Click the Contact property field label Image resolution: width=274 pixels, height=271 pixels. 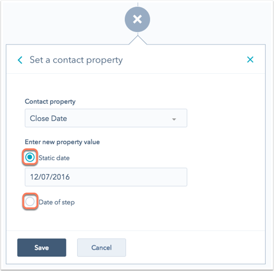50,101
